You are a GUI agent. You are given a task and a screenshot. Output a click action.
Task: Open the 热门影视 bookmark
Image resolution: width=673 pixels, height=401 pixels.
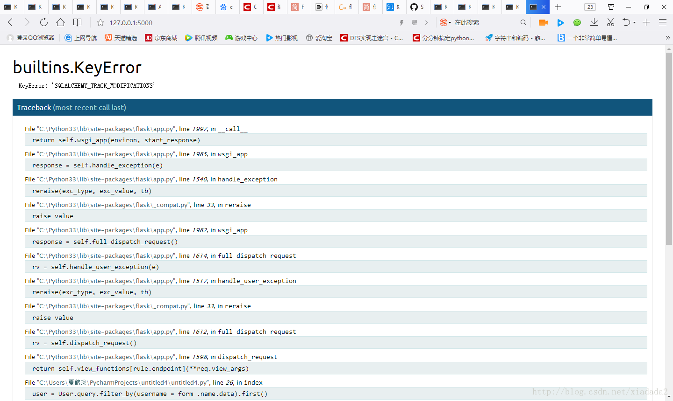click(281, 38)
